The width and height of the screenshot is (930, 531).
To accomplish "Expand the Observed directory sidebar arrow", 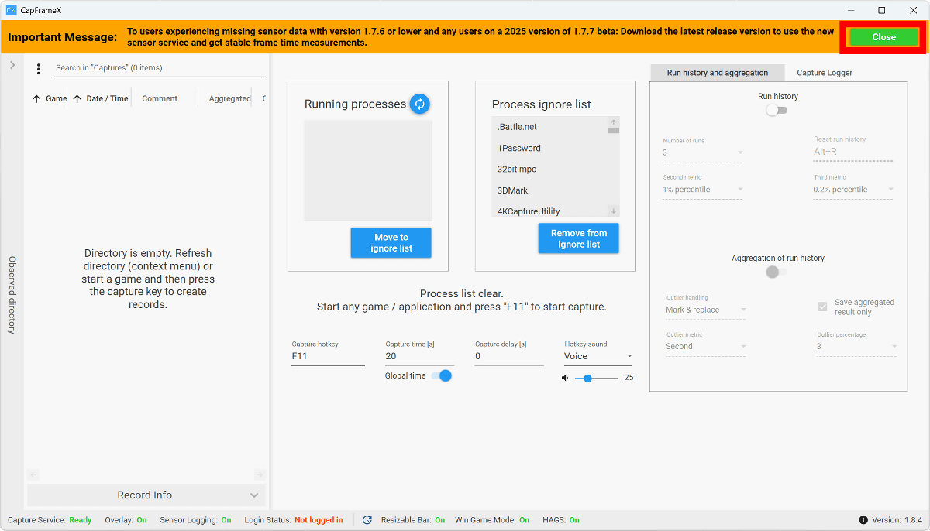I will pyautogui.click(x=12, y=66).
